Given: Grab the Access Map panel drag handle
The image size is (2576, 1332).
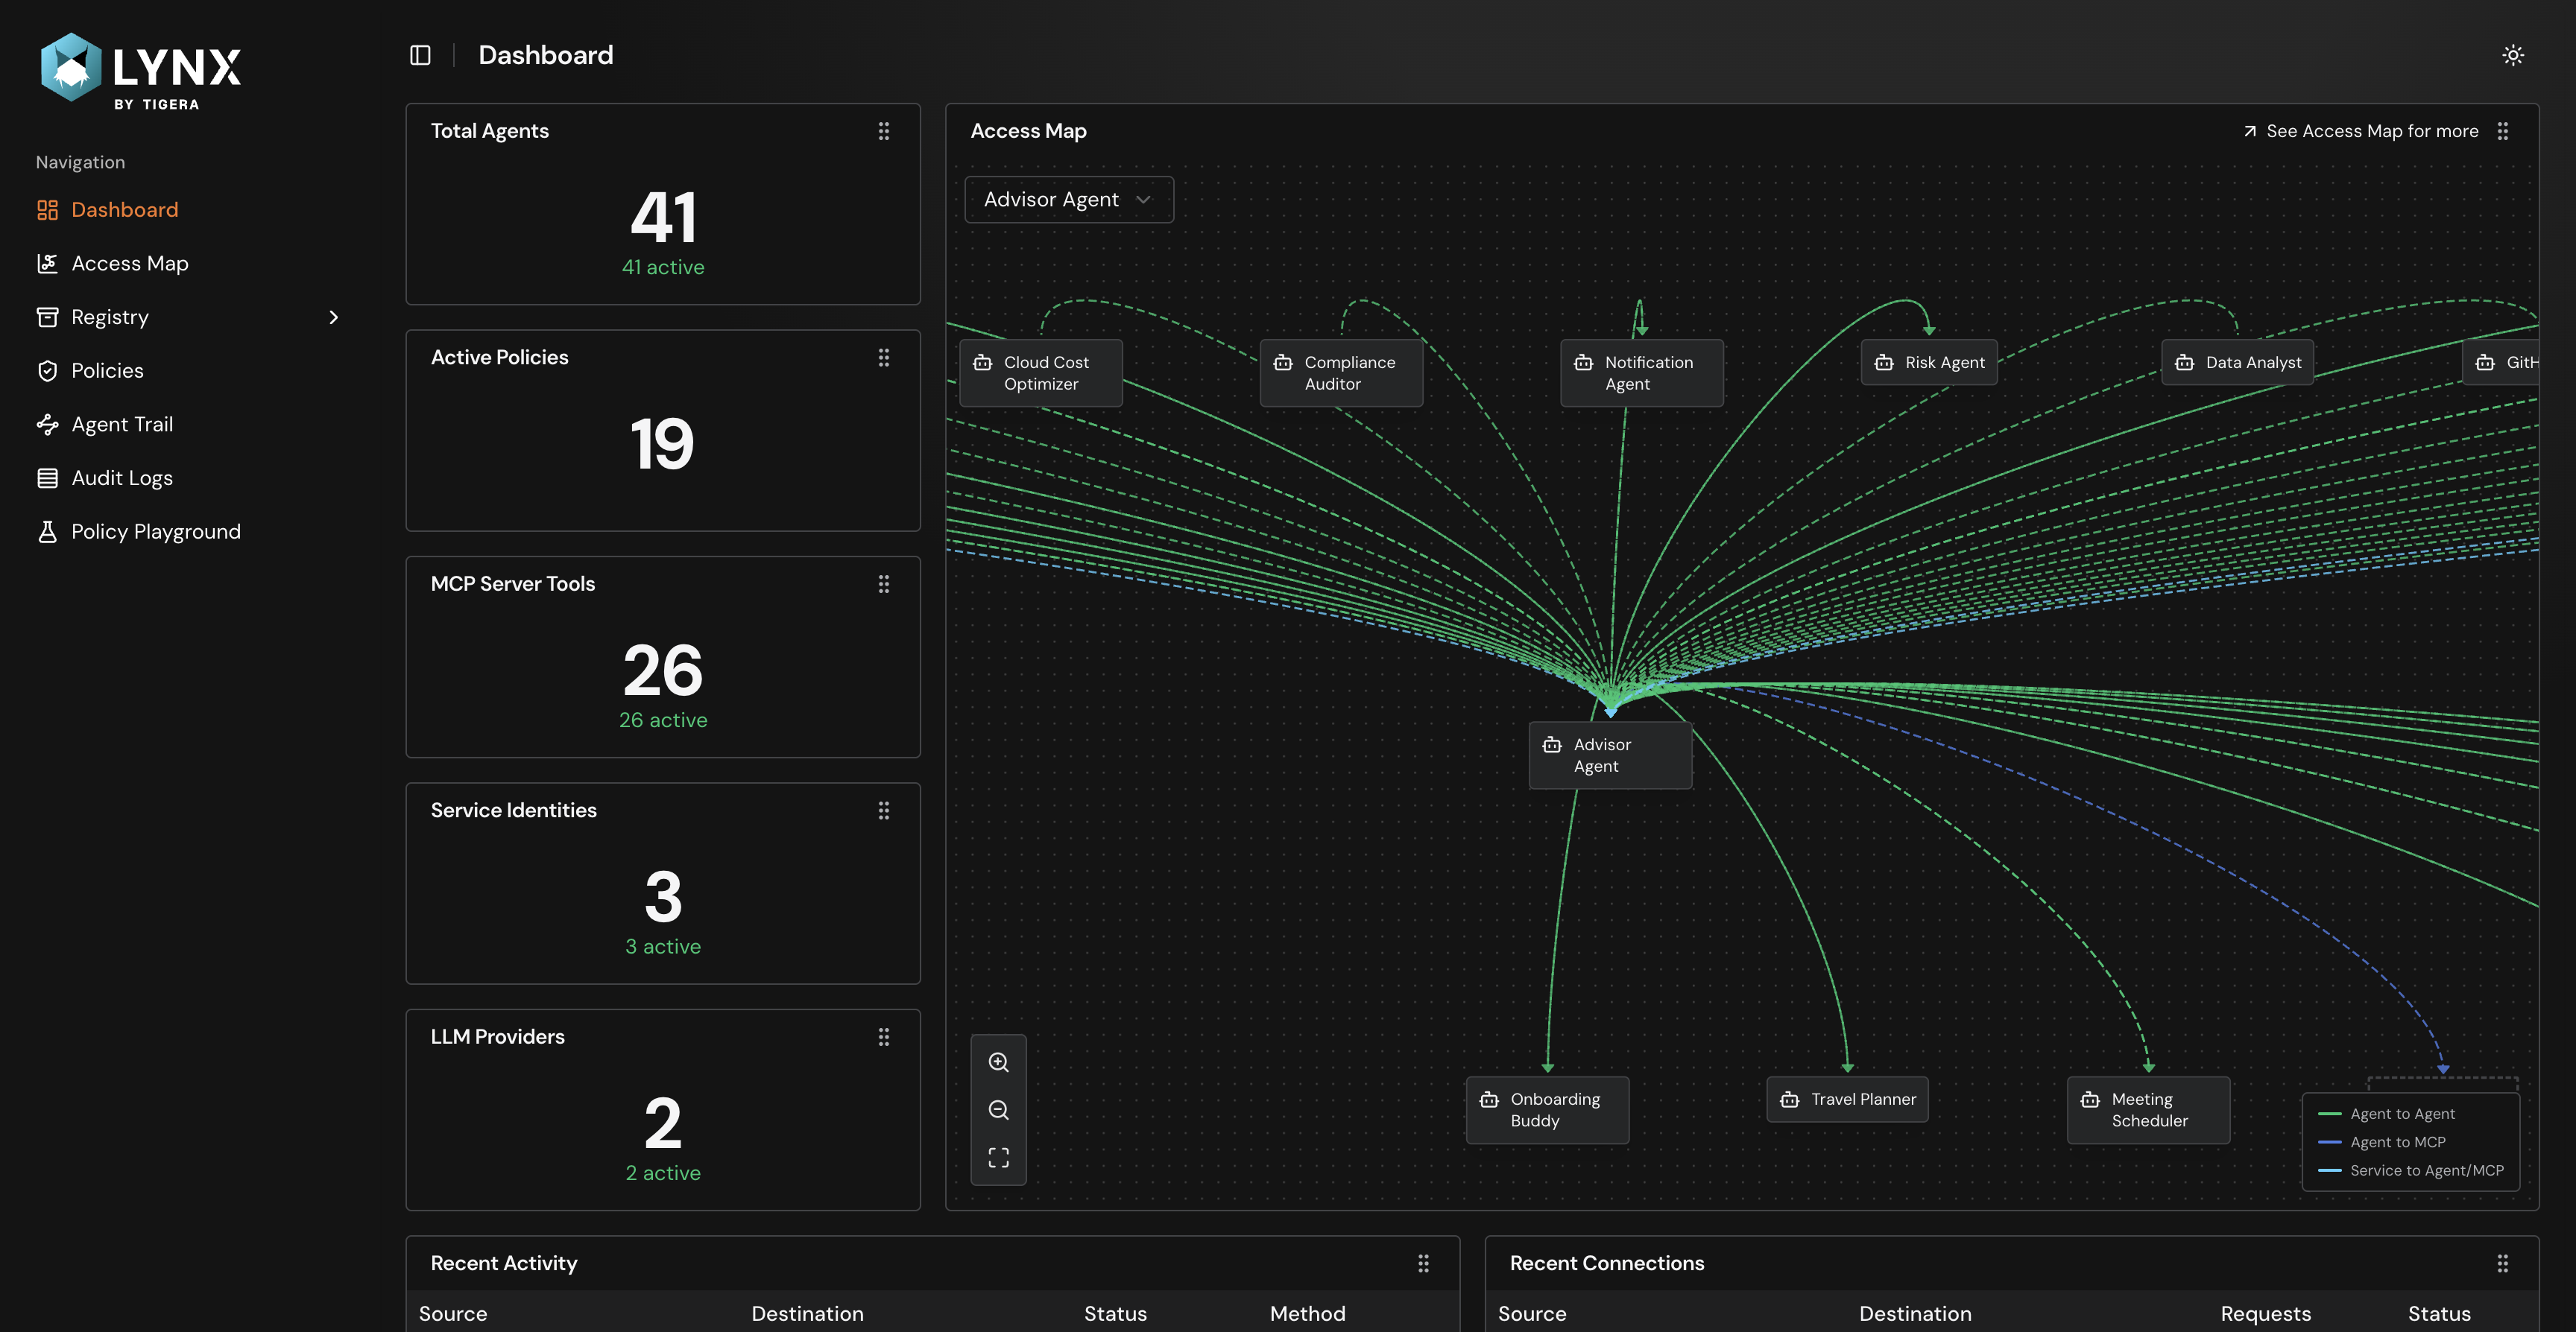Looking at the screenshot, I should point(2503,131).
